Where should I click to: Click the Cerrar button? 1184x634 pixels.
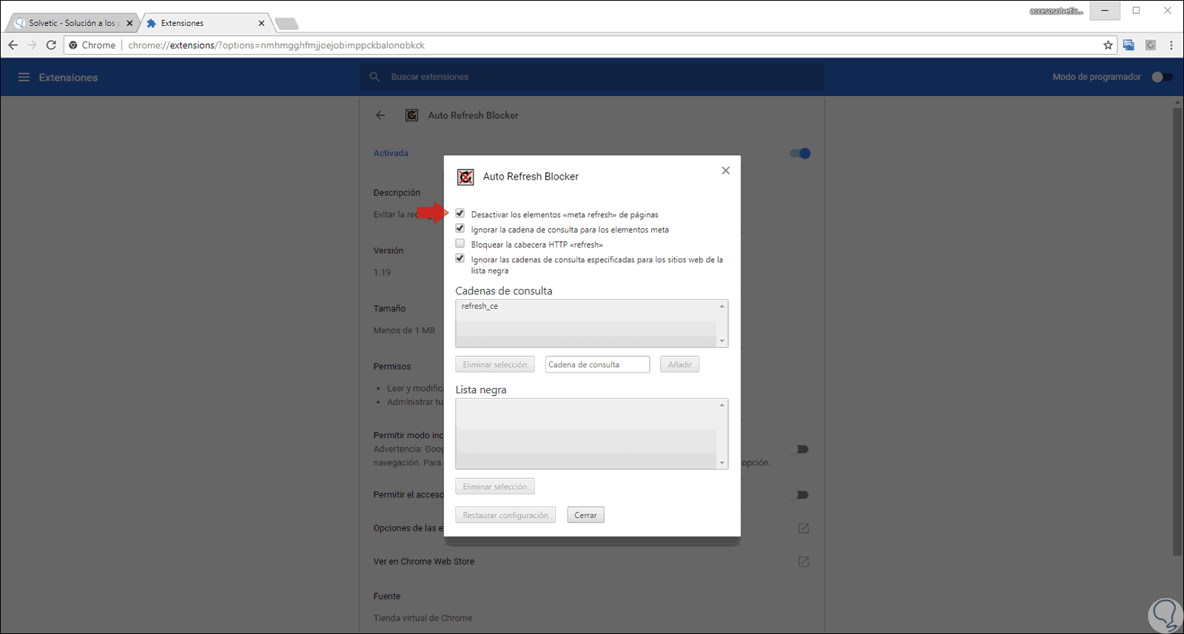(x=586, y=515)
